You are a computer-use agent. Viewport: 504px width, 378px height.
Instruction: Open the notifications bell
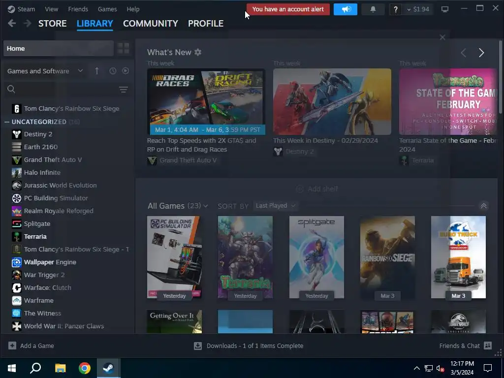[x=373, y=9]
